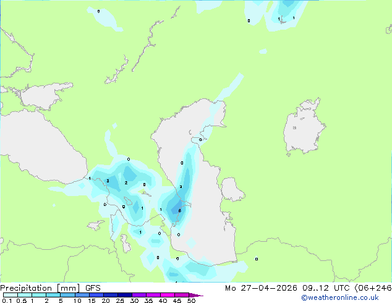Click the '40' legend value
Screen dimensions: 392x303
[x=163, y=301]
